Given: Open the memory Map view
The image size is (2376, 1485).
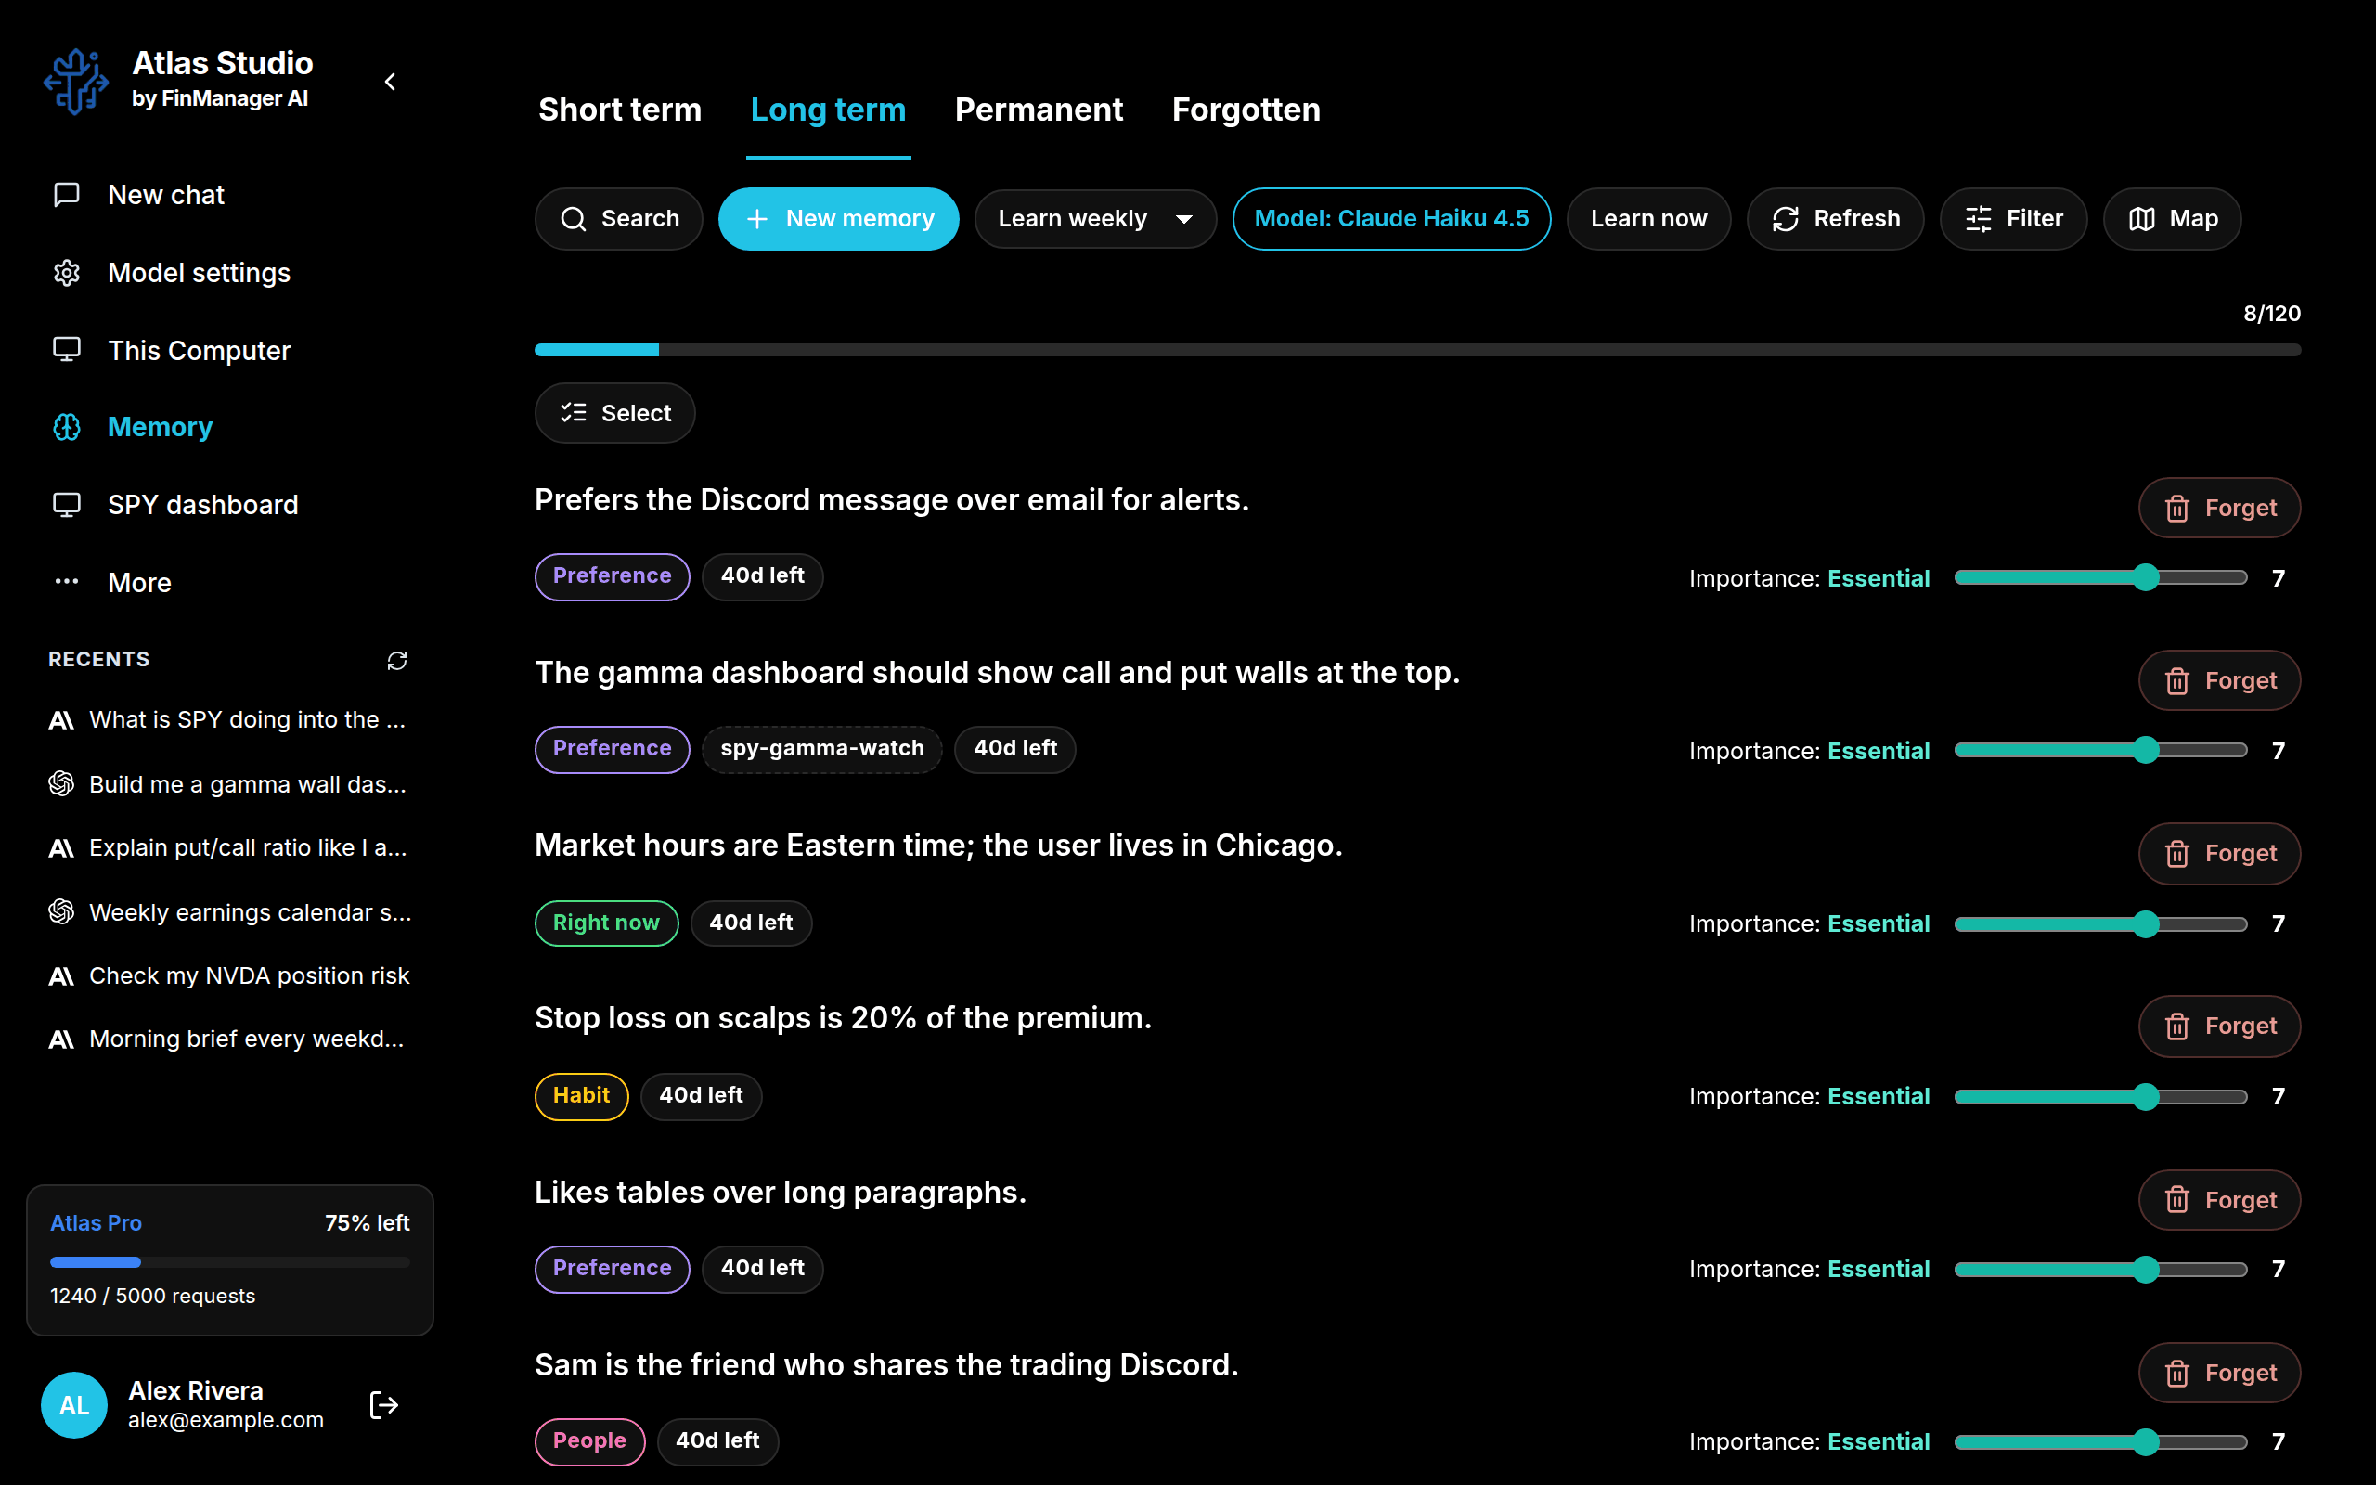Looking at the screenshot, I should pyautogui.click(x=2172, y=218).
